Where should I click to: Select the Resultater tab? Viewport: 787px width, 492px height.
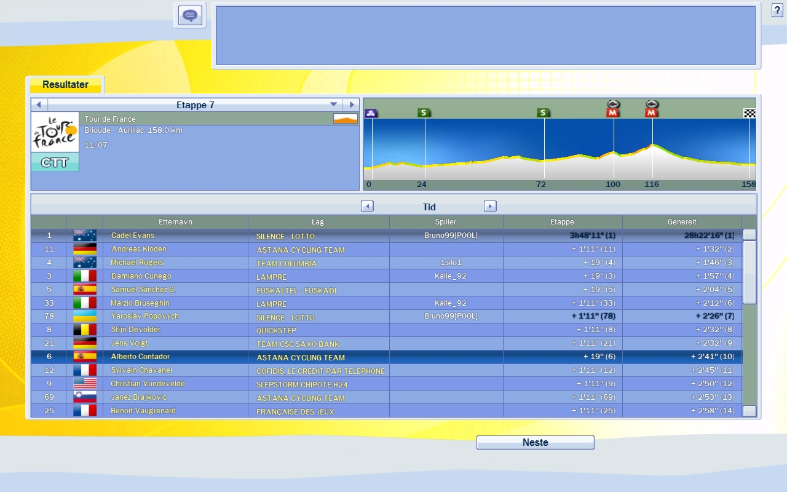point(65,85)
